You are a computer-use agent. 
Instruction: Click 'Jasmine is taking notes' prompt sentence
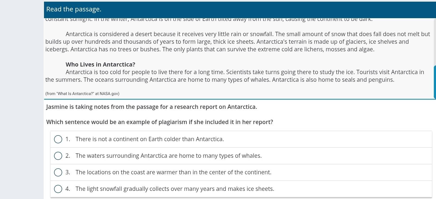tap(151, 107)
